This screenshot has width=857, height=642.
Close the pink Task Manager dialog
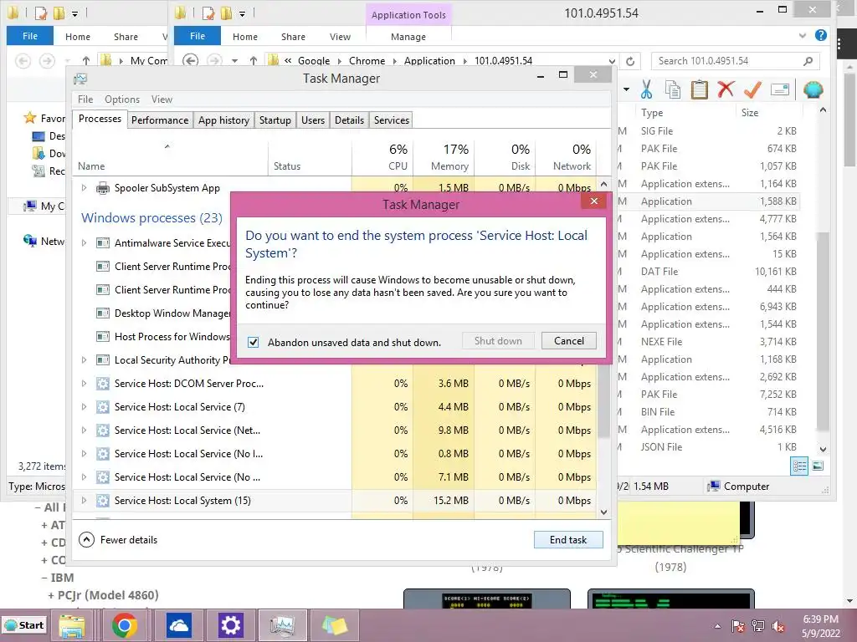tap(594, 201)
